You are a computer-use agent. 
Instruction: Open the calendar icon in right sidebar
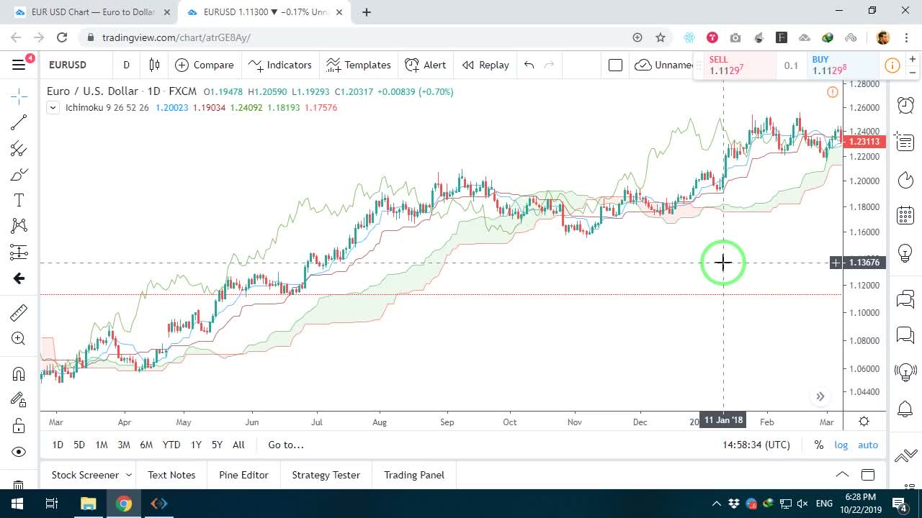click(905, 214)
